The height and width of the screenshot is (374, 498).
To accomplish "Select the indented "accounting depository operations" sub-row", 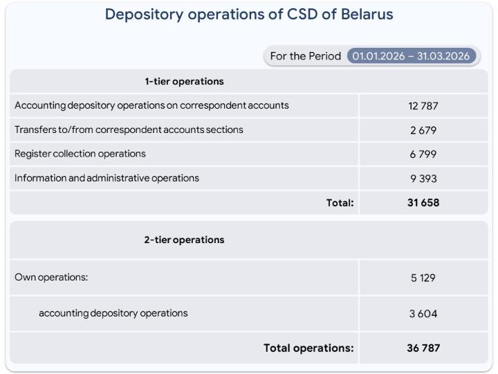I will [113, 313].
